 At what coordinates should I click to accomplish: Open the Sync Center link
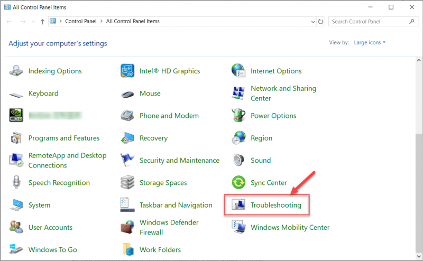(x=269, y=183)
